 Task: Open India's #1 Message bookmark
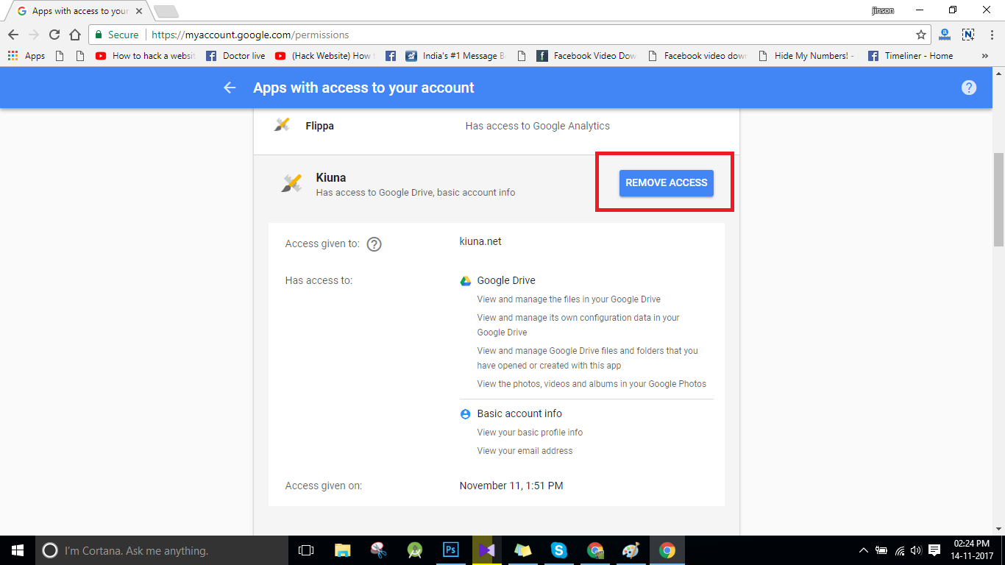point(455,56)
